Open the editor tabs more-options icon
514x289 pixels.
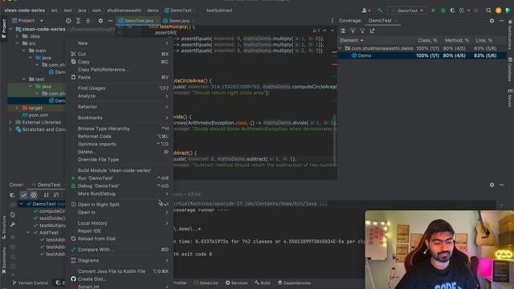coord(332,21)
